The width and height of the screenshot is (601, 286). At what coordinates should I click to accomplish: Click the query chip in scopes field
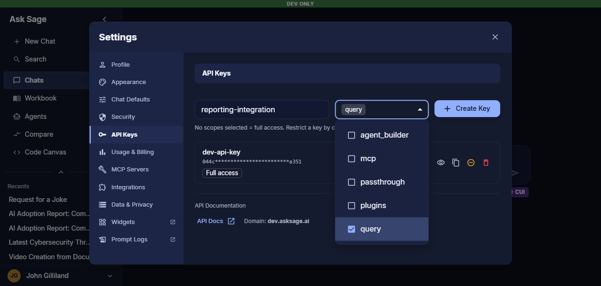point(354,109)
